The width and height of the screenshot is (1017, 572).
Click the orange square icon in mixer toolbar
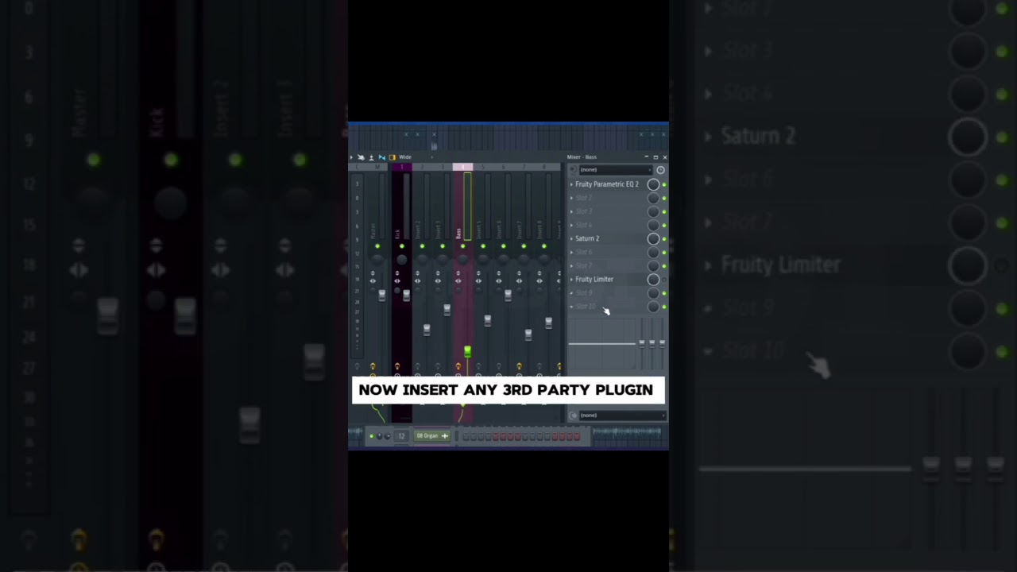[x=392, y=157]
